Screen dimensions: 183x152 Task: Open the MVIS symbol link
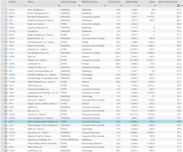11,96
